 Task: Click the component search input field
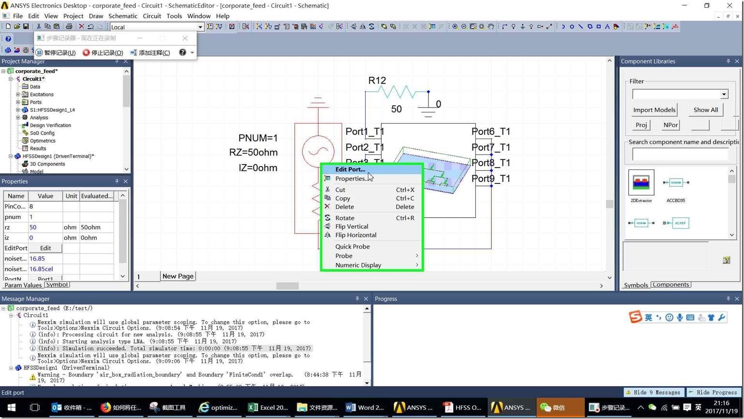[x=680, y=154]
